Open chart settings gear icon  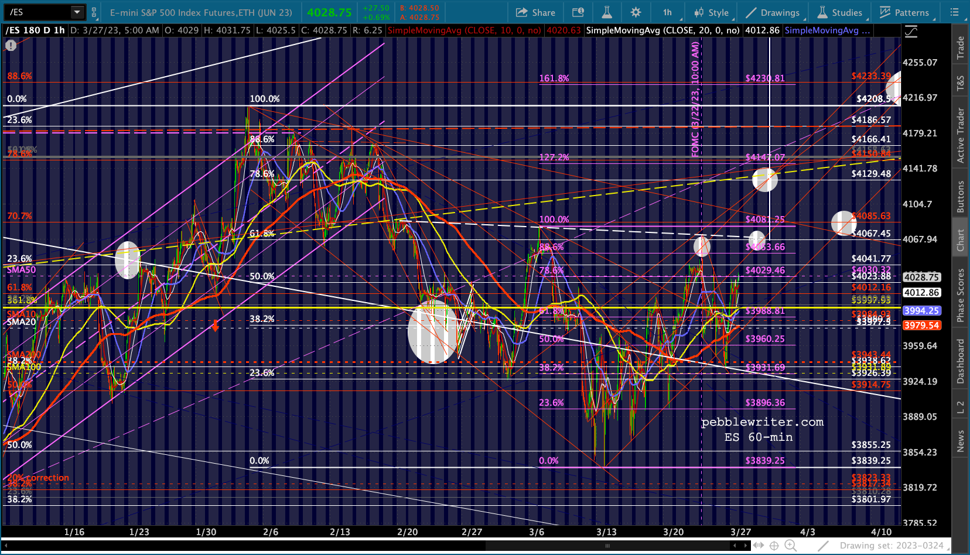click(636, 12)
